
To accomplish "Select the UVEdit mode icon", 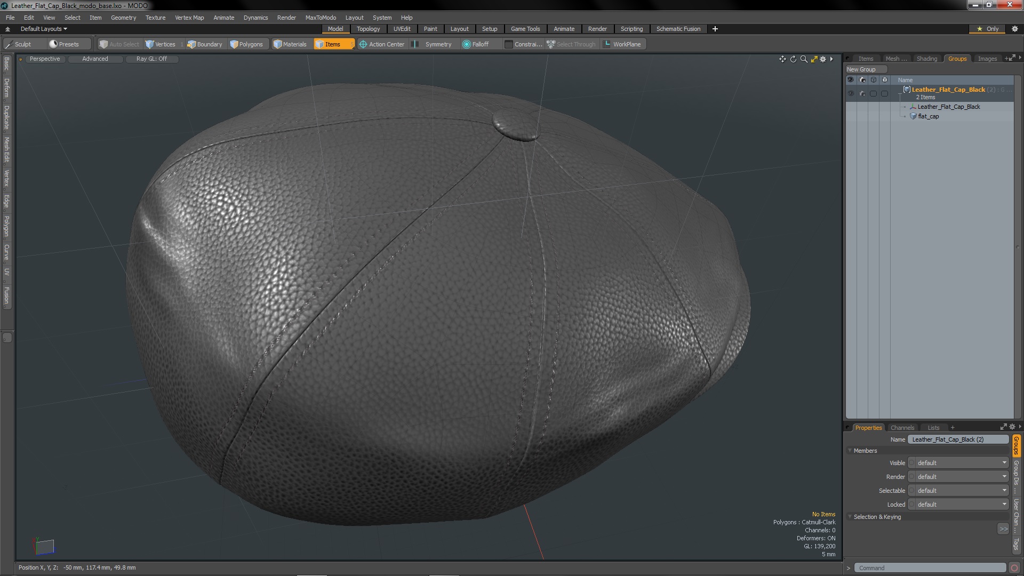I will 402,29.
